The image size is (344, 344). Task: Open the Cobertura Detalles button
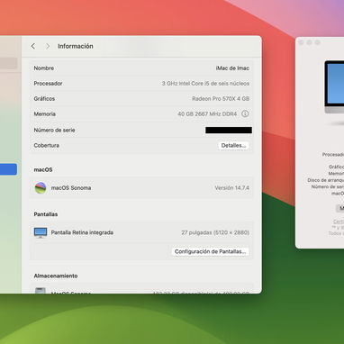point(233,145)
